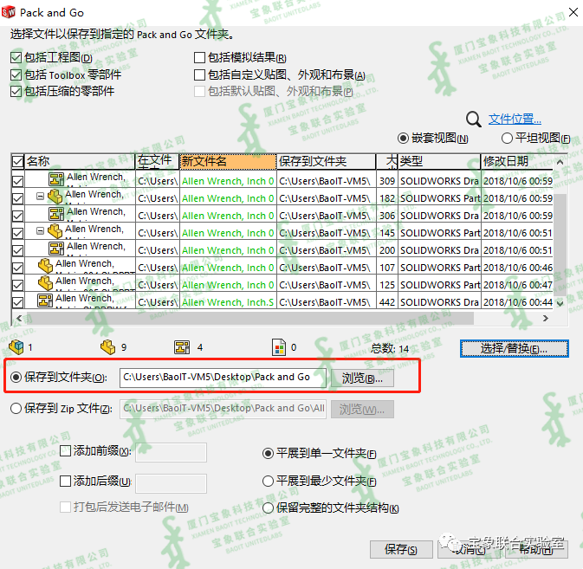Enable 添加前缀 checkbox
Screen dimensions: 583x569
tap(66, 451)
